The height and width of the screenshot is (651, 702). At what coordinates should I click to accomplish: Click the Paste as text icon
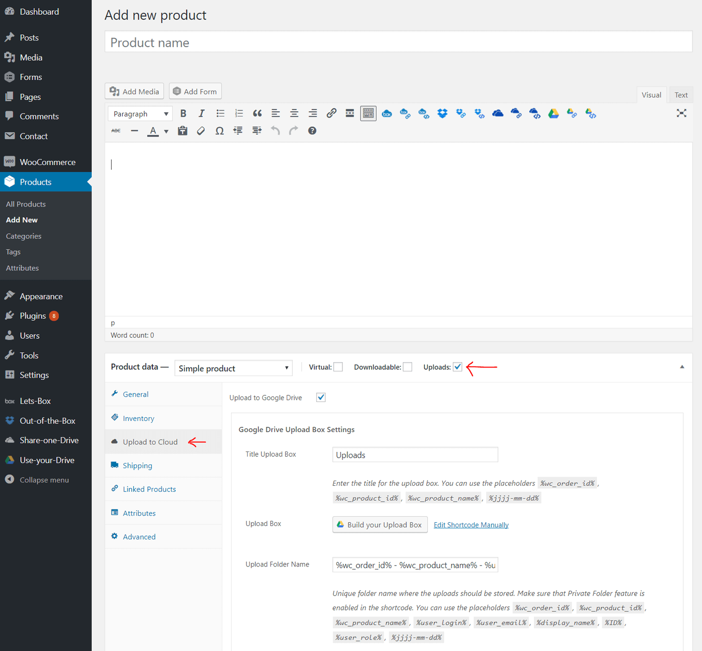[x=182, y=131]
